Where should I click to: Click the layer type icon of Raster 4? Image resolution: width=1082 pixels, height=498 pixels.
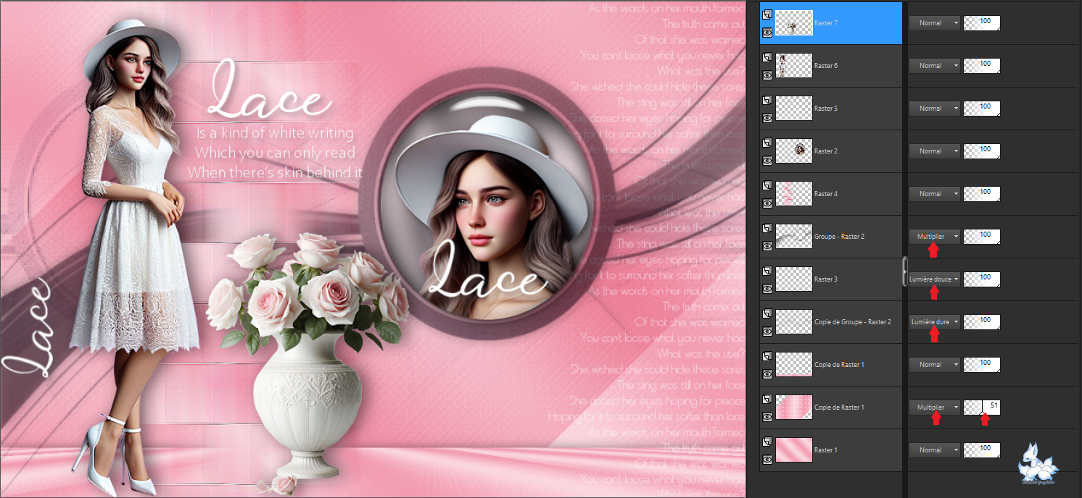click(x=767, y=185)
